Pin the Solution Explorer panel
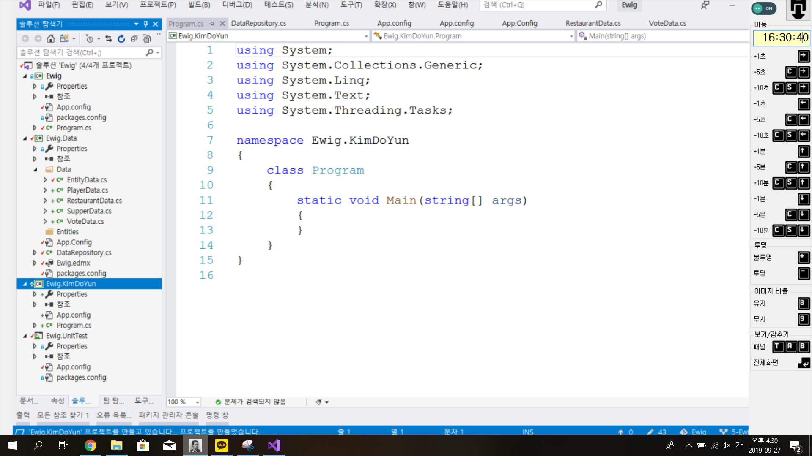812x456 pixels. [146, 24]
